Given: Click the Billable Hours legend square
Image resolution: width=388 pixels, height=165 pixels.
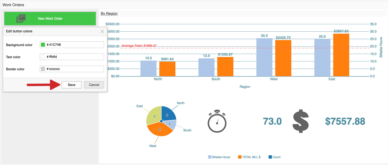Looking at the screenshot, I should coord(210,157).
